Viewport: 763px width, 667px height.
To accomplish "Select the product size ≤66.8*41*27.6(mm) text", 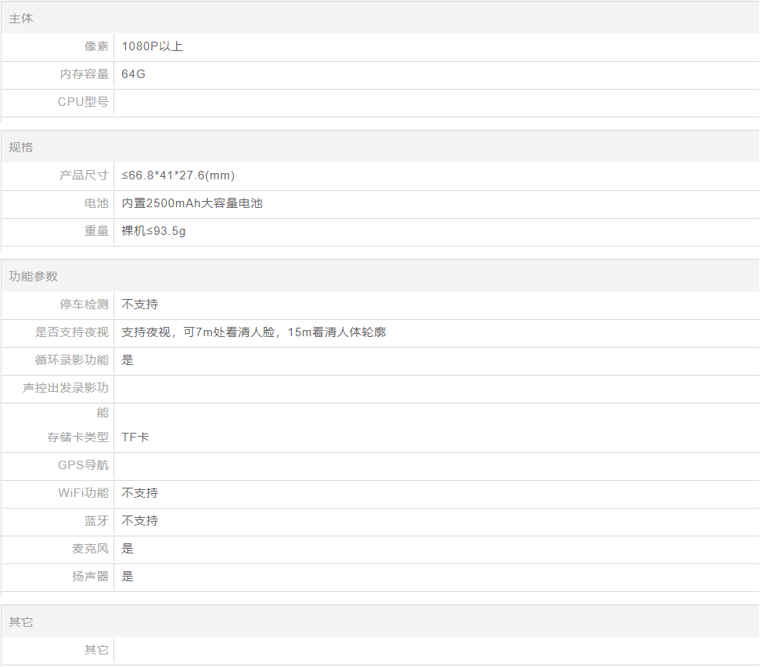I will coord(178,175).
